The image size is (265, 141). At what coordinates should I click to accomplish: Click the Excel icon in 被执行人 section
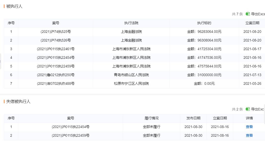(x=248, y=14)
